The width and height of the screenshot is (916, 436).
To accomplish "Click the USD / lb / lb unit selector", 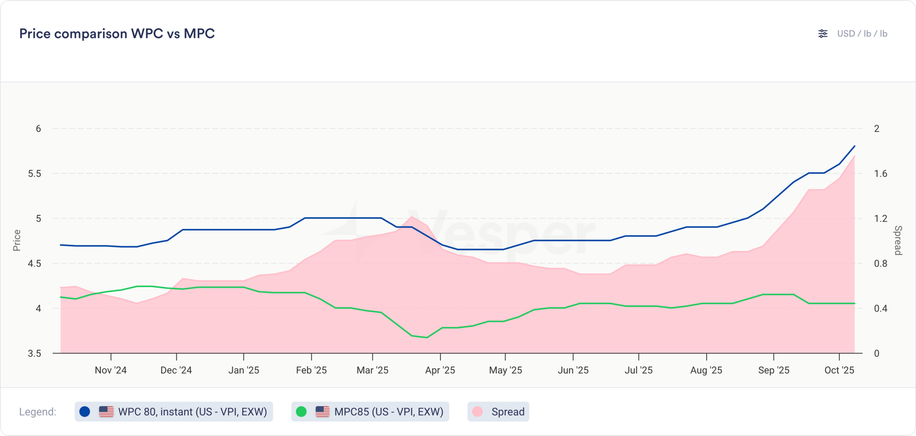I will (x=862, y=34).
